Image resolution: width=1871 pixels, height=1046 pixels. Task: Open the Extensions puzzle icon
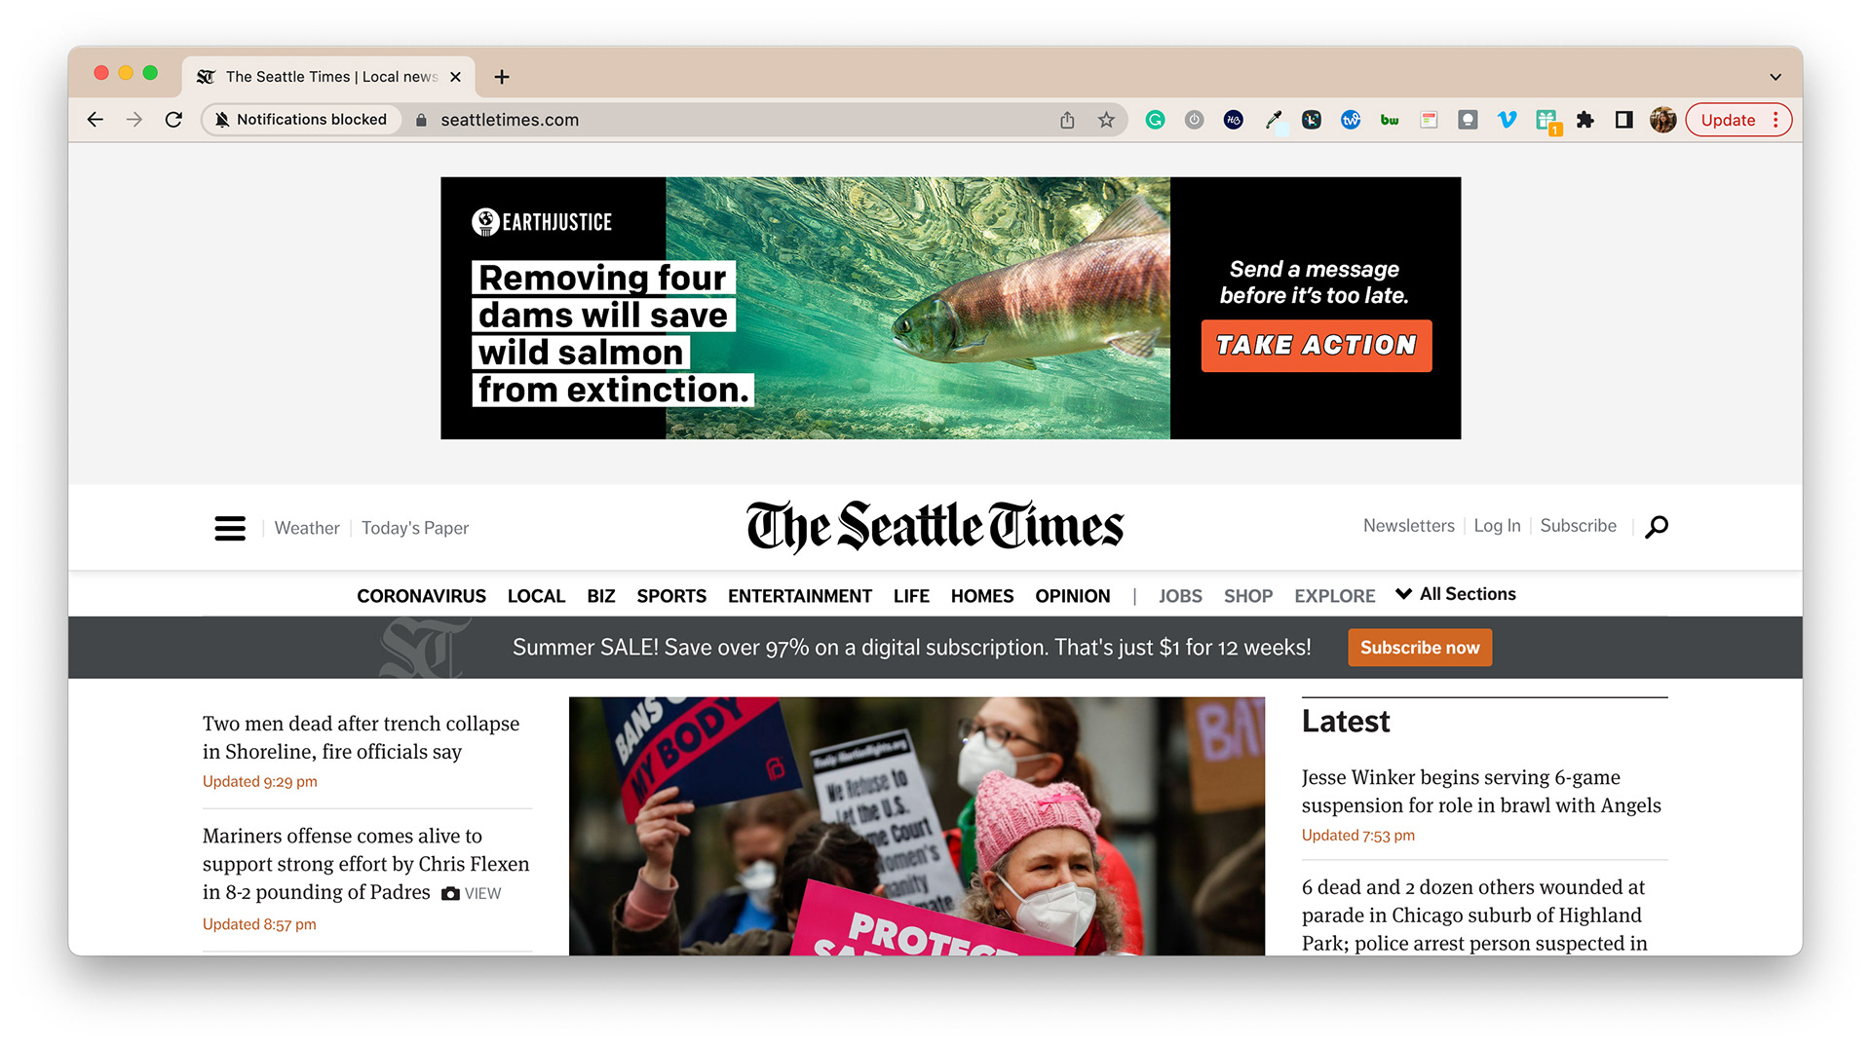pos(1585,120)
